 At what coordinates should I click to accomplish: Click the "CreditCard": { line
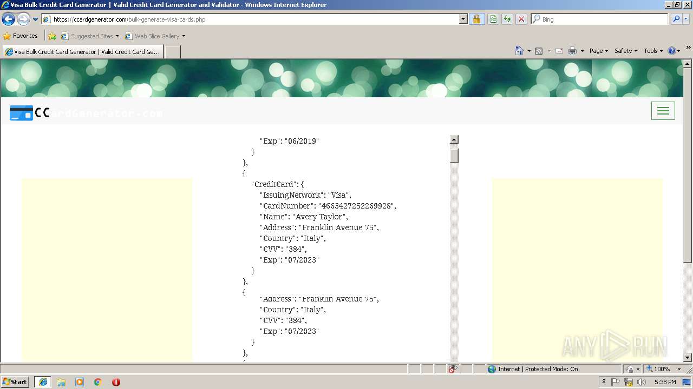pos(278,184)
